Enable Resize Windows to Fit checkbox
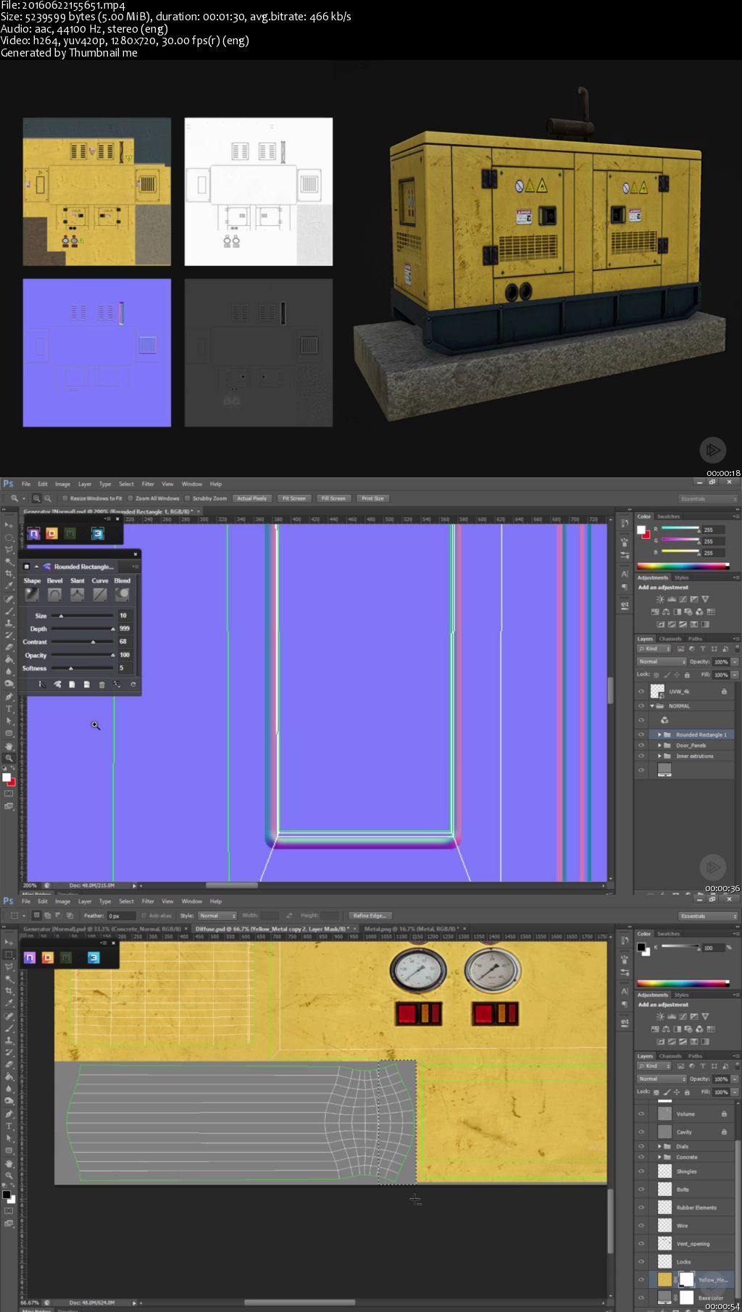 65,498
